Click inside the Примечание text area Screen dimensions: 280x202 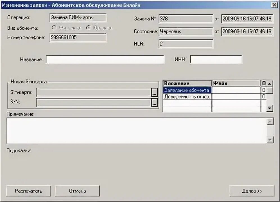pyautogui.click(x=137, y=131)
